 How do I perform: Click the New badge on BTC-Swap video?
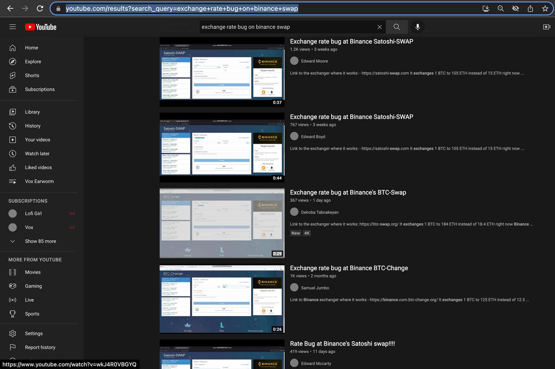[x=296, y=233]
